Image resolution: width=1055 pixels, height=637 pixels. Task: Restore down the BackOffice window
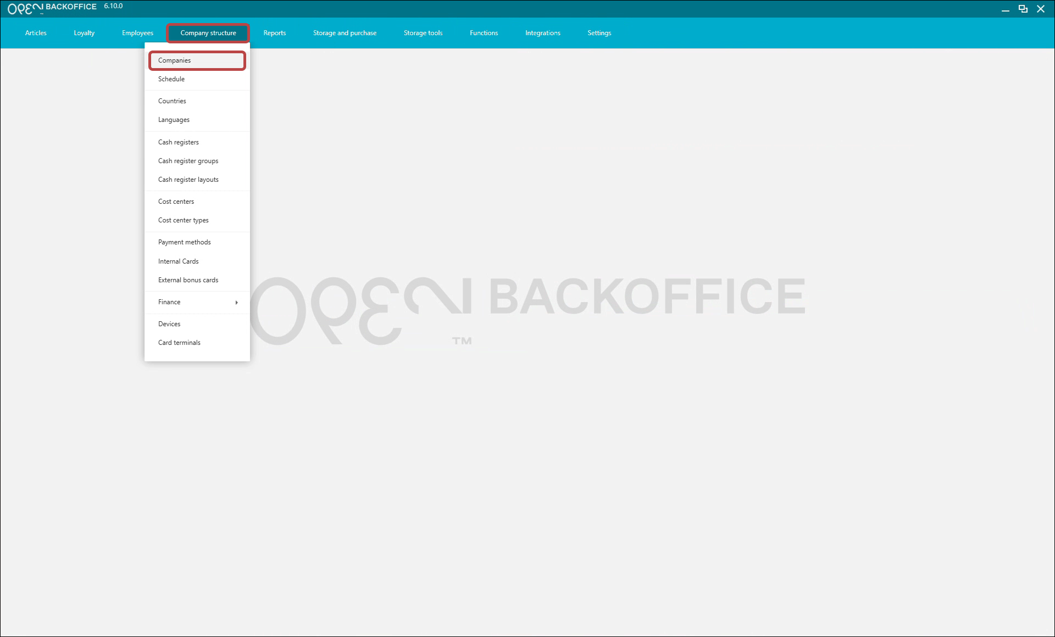tap(1023, 9)
